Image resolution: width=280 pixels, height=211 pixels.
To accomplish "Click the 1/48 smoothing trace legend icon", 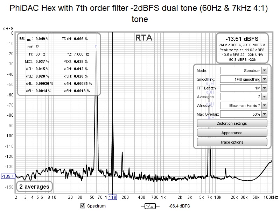I will 150,206.
